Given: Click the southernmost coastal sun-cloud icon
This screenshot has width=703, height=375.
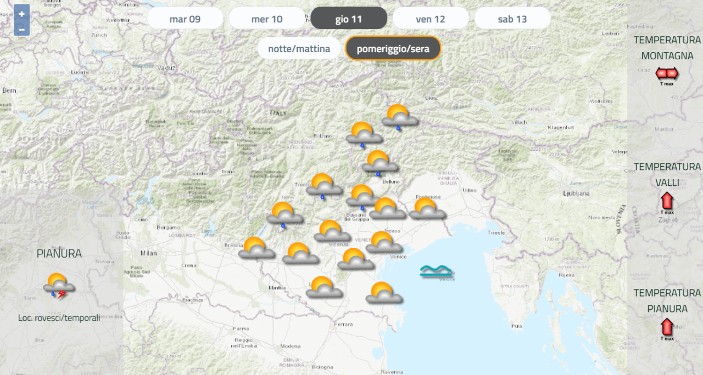Looking at the screenshot, I should click(x=383, y=293).
